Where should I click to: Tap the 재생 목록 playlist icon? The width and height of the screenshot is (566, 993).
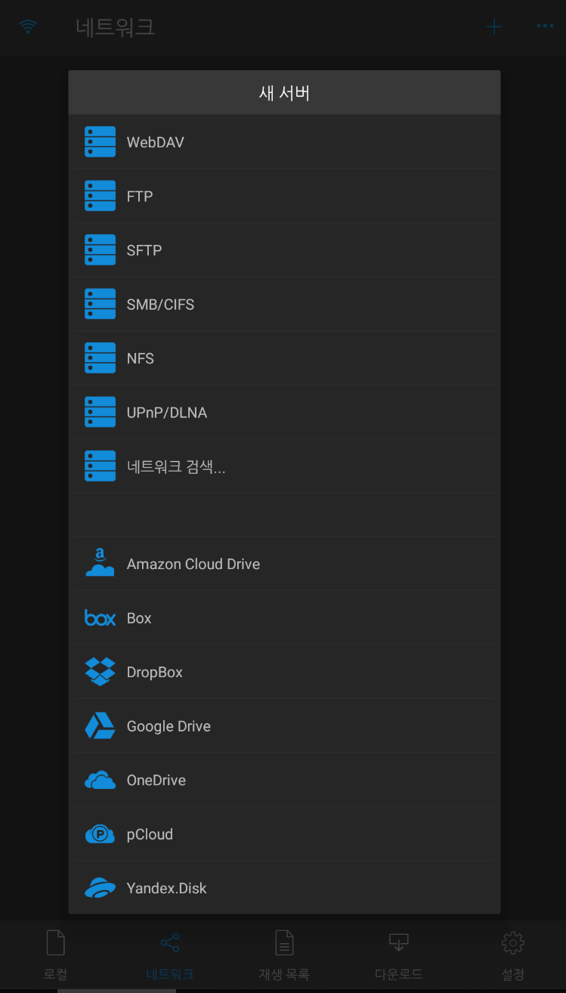pos(284,942)
